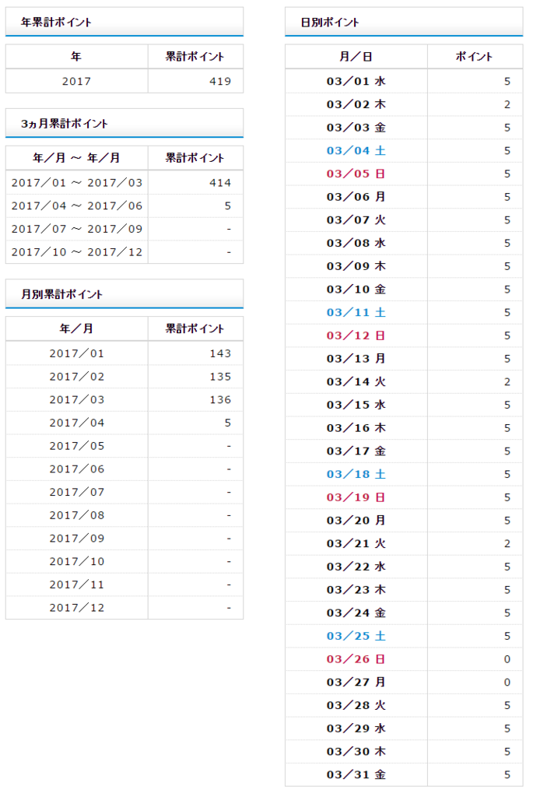Click the ポイント column header in daily table
The height and width of the screenshot is (797, 533).
(475, 56)
